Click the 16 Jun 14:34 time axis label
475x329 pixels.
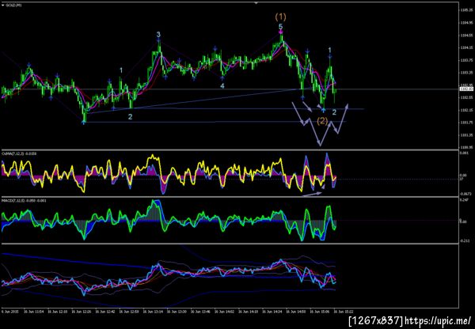(274, 311)
